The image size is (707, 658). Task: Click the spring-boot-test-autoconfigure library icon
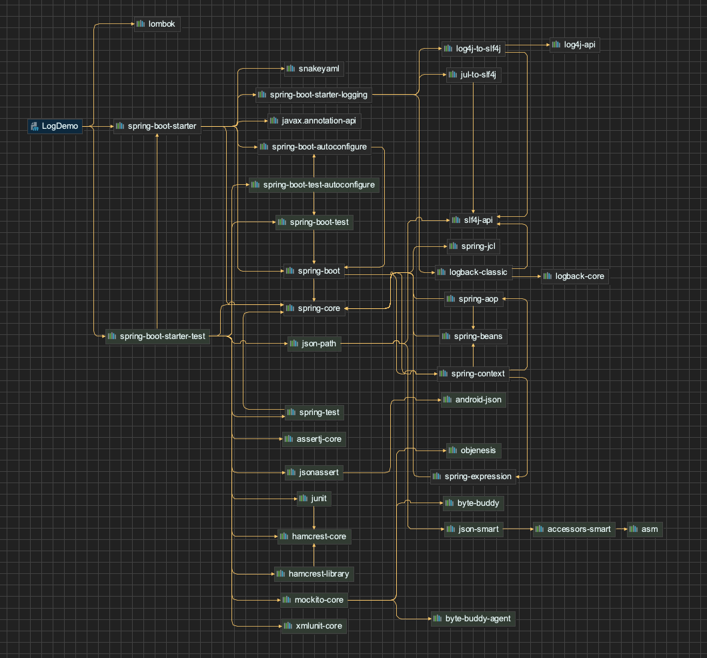click(255, 185)
